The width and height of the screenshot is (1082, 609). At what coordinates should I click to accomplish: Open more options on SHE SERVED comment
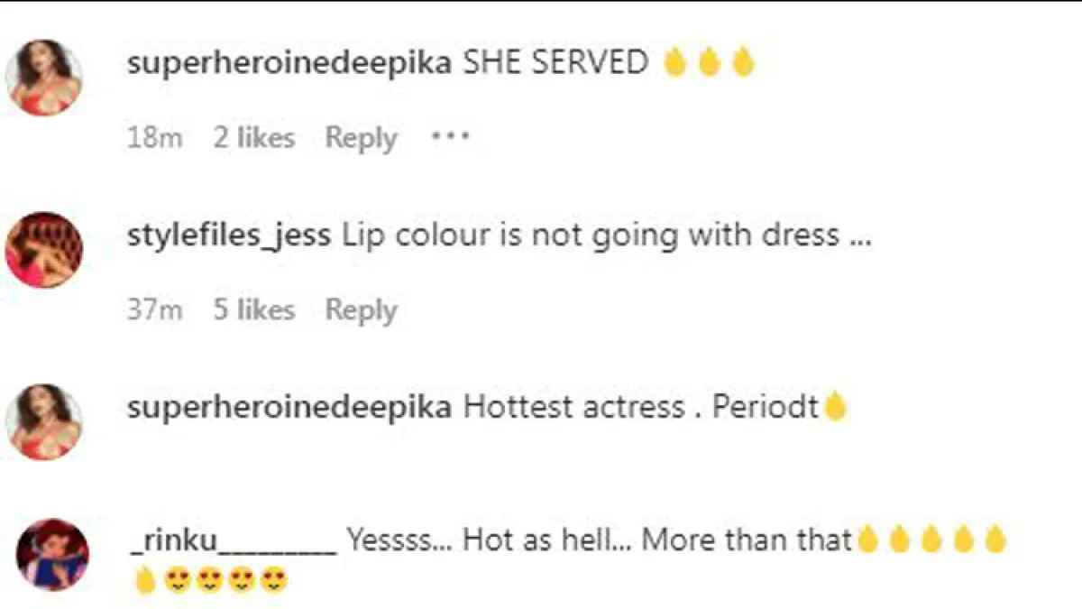pos(450,138)
